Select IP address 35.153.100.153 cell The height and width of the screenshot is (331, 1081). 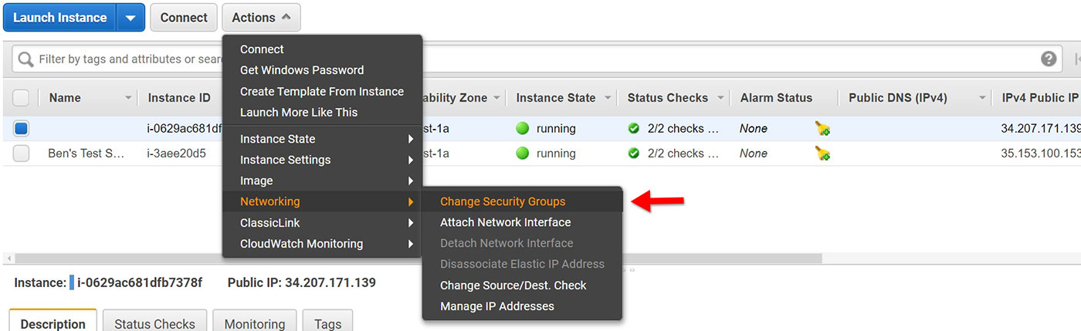pos(1040,154)
